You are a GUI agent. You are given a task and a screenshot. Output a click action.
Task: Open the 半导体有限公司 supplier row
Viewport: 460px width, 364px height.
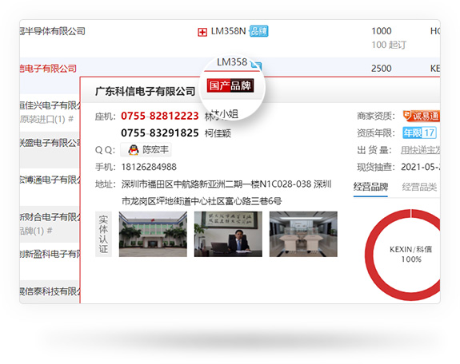[x=53, y=31]
